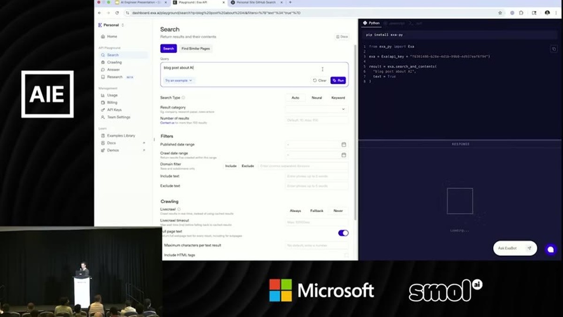The height and width of the screenshot is (317, 563).
Task: Click the Contact us link
Action: (167, 123)
